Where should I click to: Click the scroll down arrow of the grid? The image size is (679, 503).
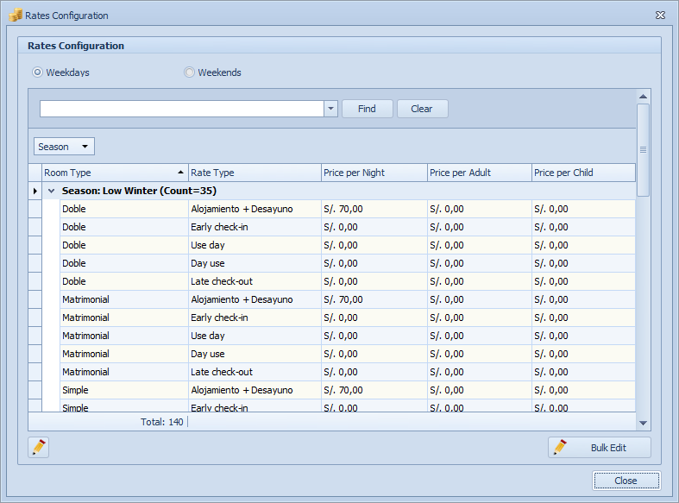[x=643, y=423]
